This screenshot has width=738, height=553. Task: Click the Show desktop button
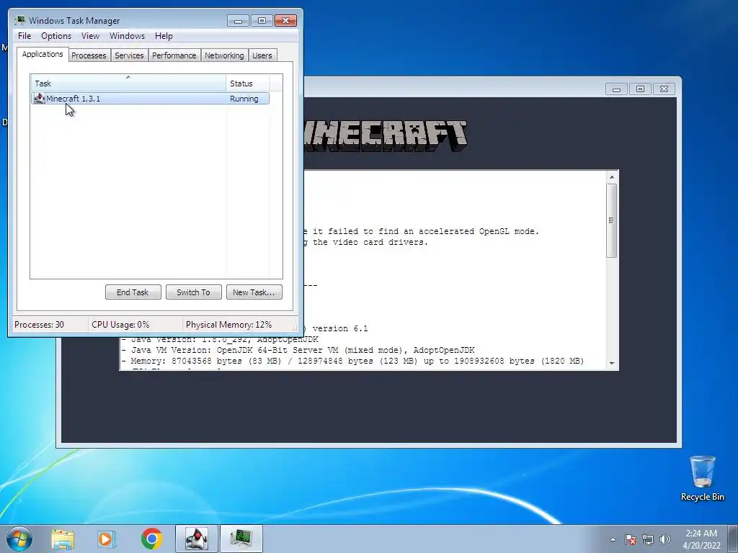point(733,539)
